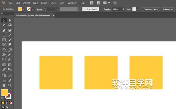Select the Magic Wand tool
This screenshot has height=109, width=176.
coord(4,25)
